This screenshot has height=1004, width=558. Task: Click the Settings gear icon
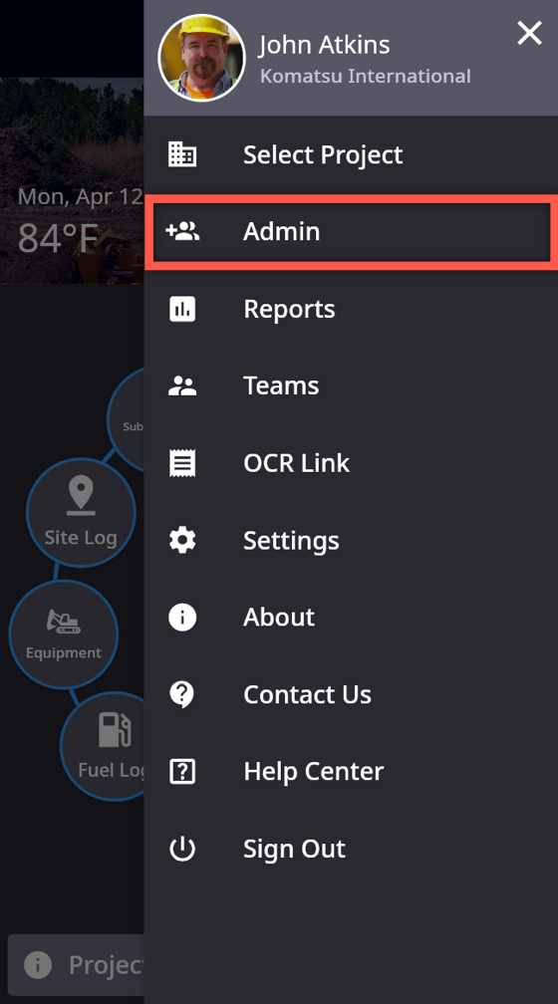coord(182,540)
